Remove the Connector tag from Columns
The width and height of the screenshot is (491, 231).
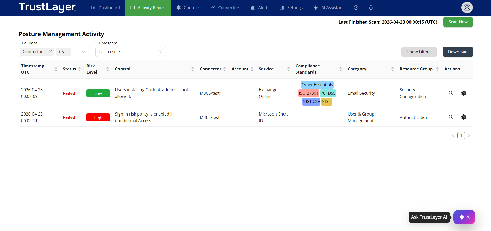coord(50,52)
